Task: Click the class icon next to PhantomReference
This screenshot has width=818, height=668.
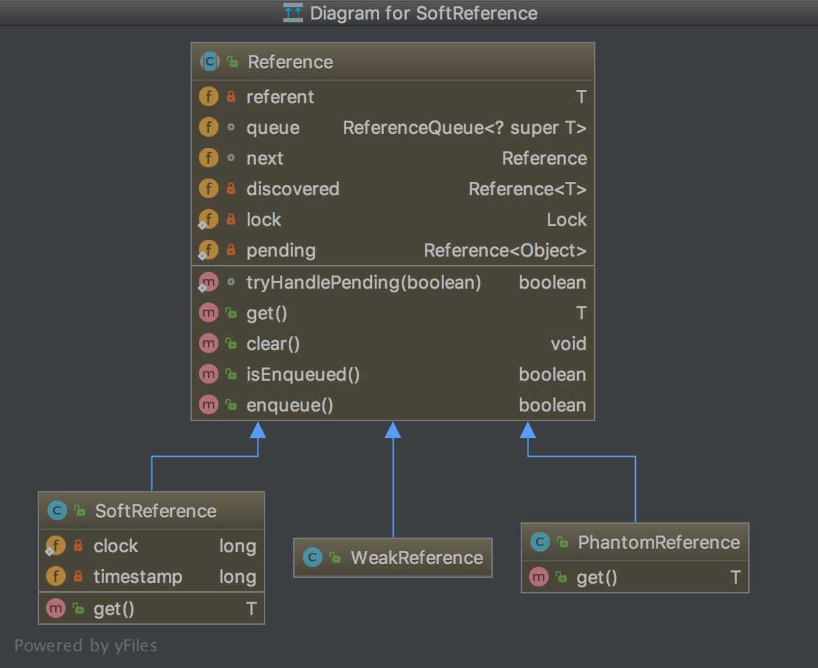Action: [x=539, y=542]
